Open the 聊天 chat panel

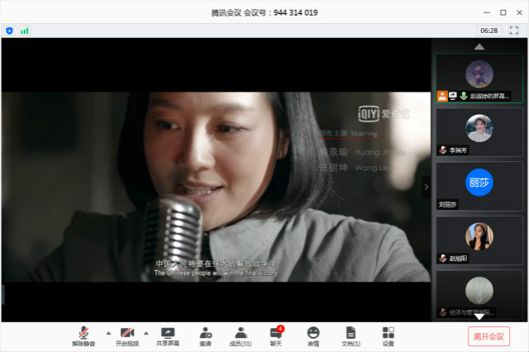[276, 335]
